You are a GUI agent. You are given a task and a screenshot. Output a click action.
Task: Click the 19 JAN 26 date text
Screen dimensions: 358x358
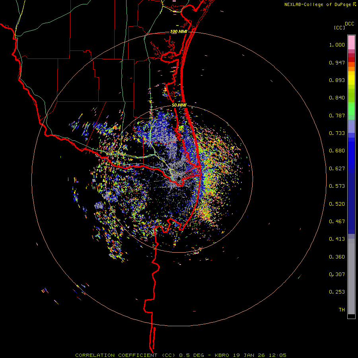249,355
